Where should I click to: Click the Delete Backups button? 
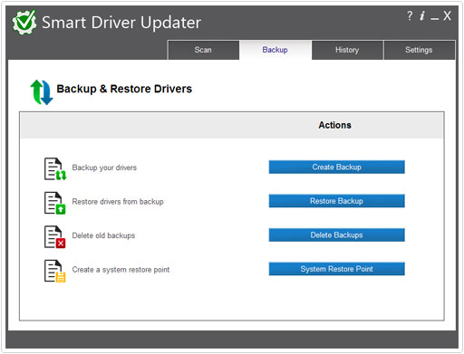[x=337, y=235]
